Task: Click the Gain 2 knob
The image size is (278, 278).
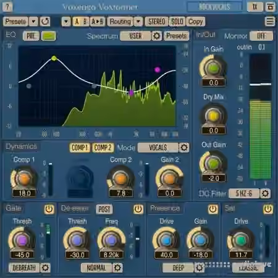Action: (169, 179)
